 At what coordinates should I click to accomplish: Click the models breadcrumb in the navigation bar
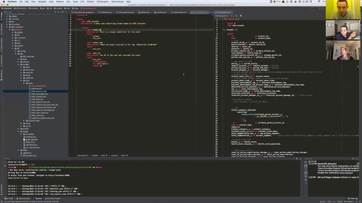point(58,8)
